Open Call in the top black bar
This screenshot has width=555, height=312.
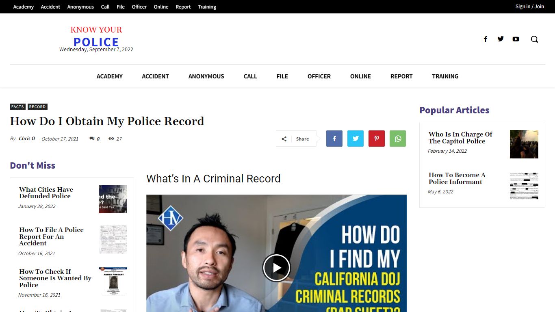105,7
